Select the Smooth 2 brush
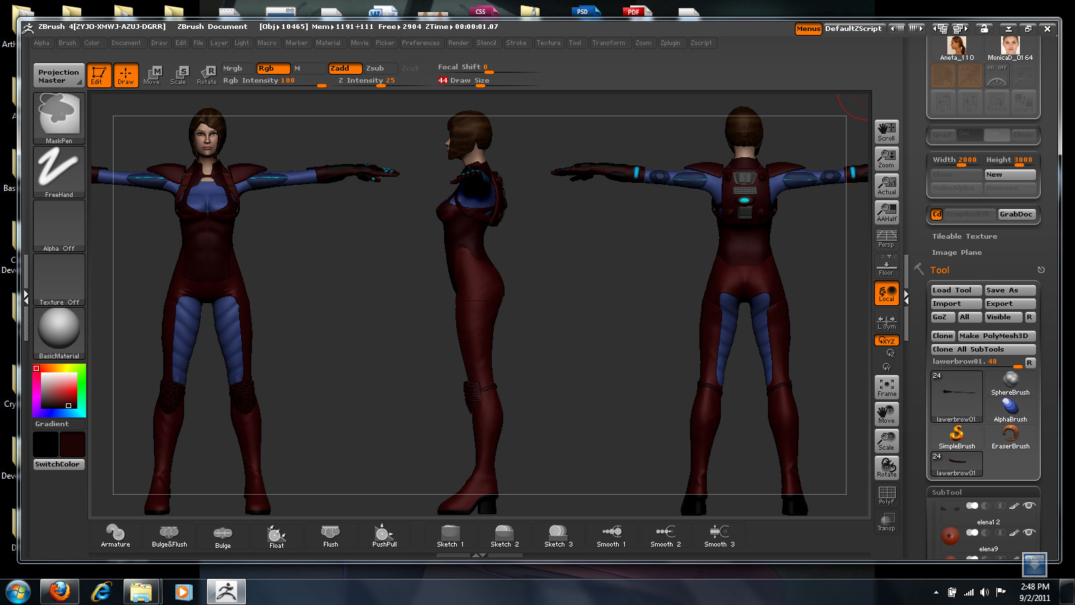1075x605 pixels. [x=665, y=536]
